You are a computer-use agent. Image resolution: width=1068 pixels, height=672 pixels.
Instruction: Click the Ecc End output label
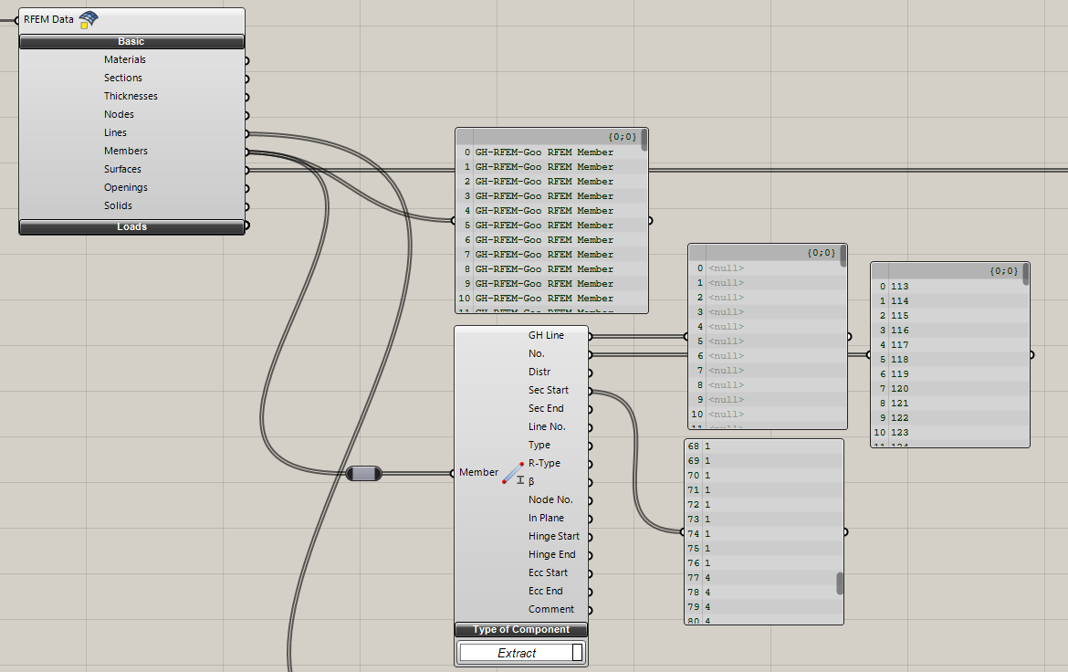546,592
